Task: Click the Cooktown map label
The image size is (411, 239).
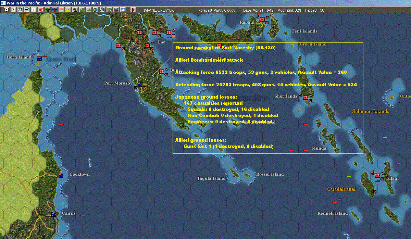Action: 79,174
